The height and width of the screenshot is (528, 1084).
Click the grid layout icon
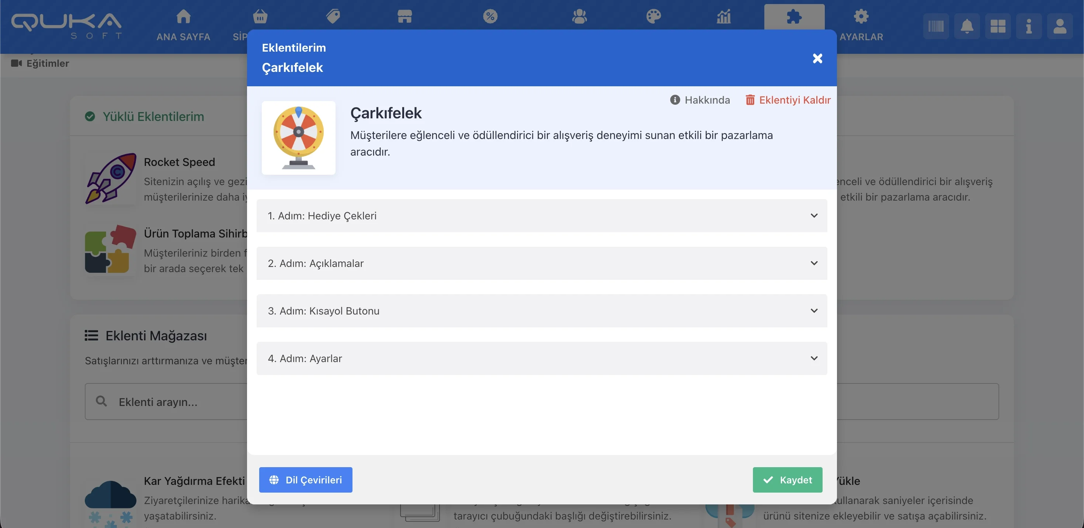[x=998, y=27]
